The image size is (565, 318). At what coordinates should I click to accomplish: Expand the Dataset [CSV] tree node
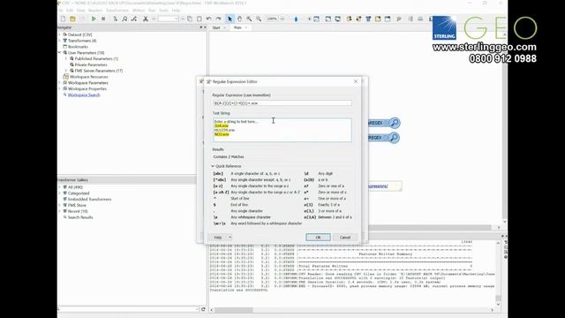[60, 34]
